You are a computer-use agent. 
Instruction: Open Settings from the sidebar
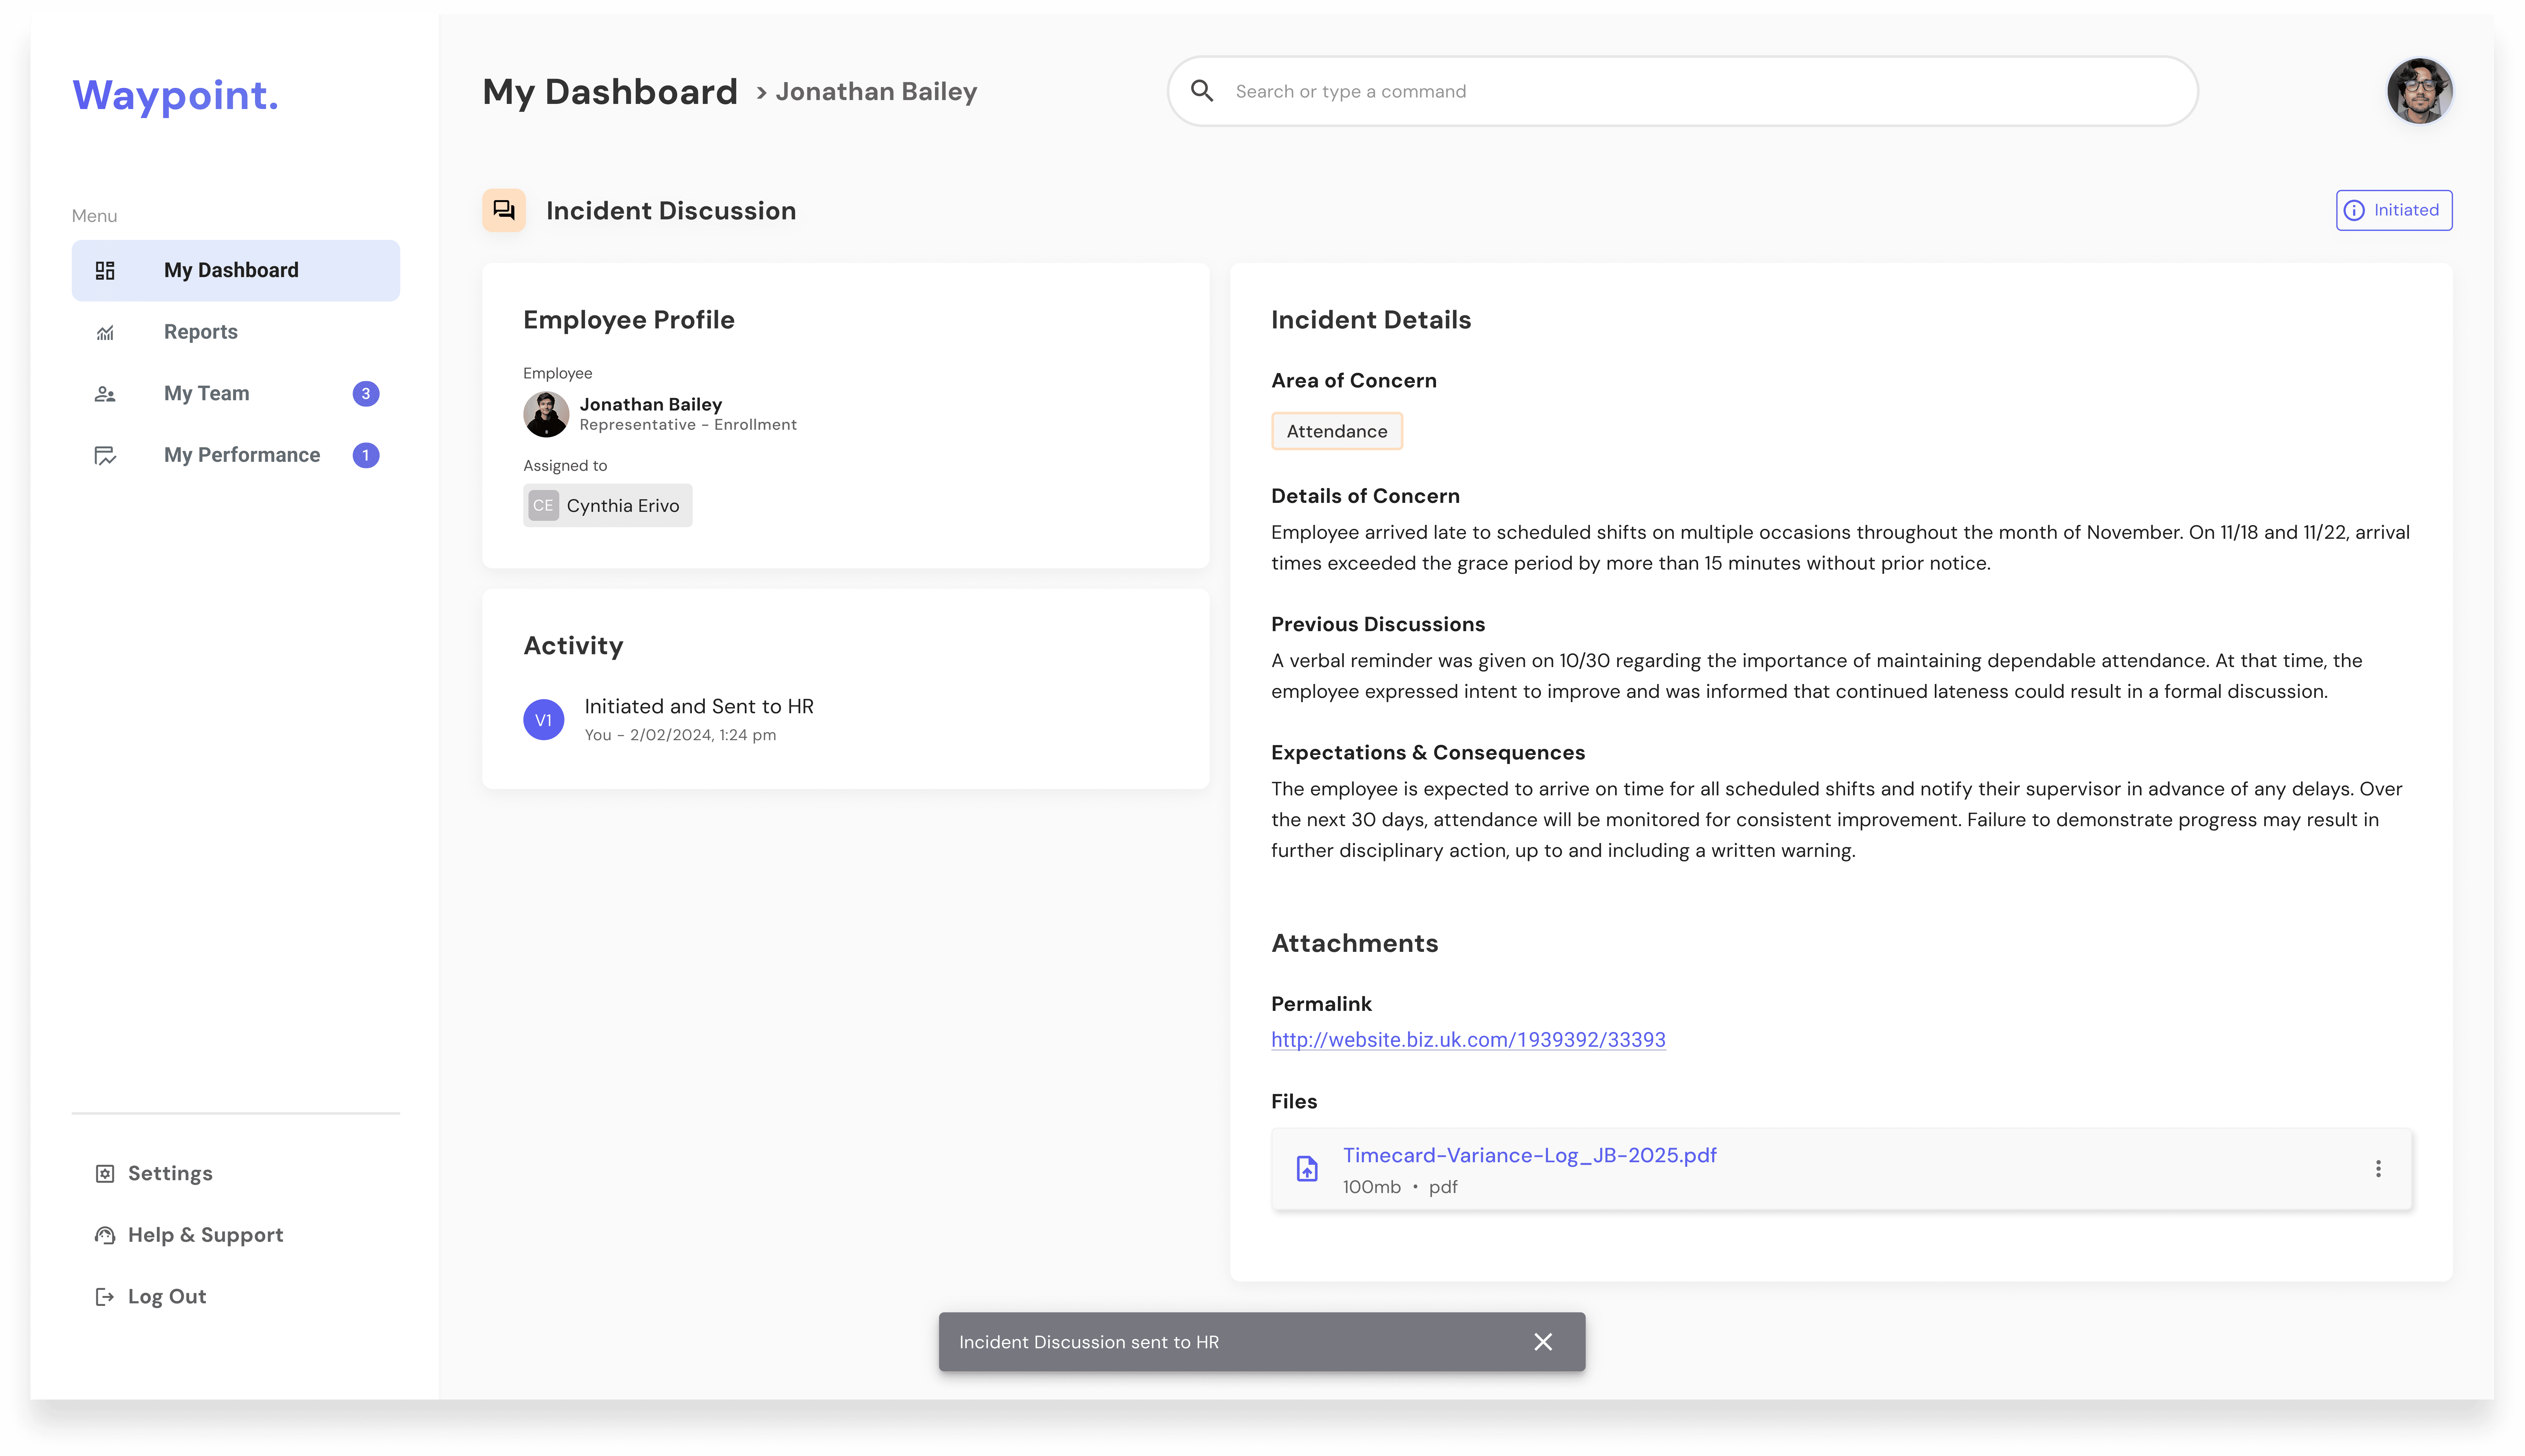(170, 1173)
